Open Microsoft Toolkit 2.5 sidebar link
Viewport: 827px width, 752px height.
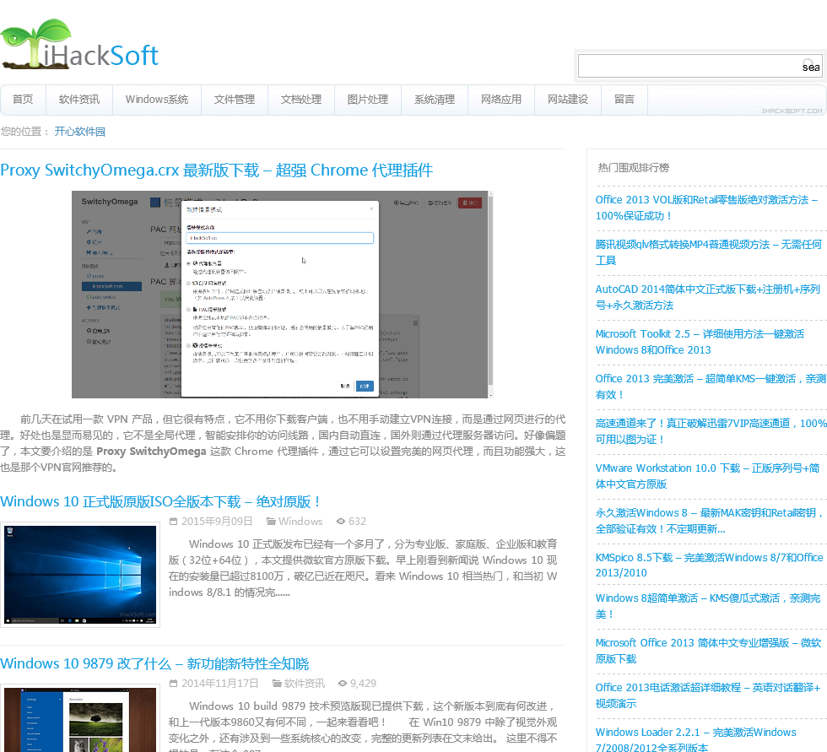(x=700, y=343)
